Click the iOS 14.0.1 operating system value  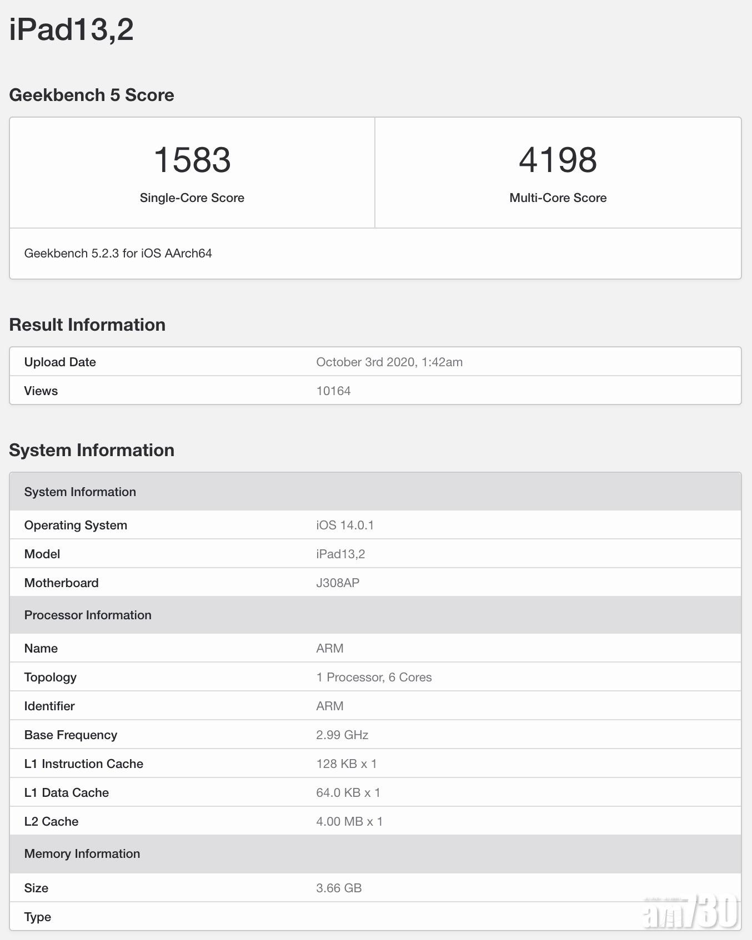pyautogui.click(x=344, y=525)
